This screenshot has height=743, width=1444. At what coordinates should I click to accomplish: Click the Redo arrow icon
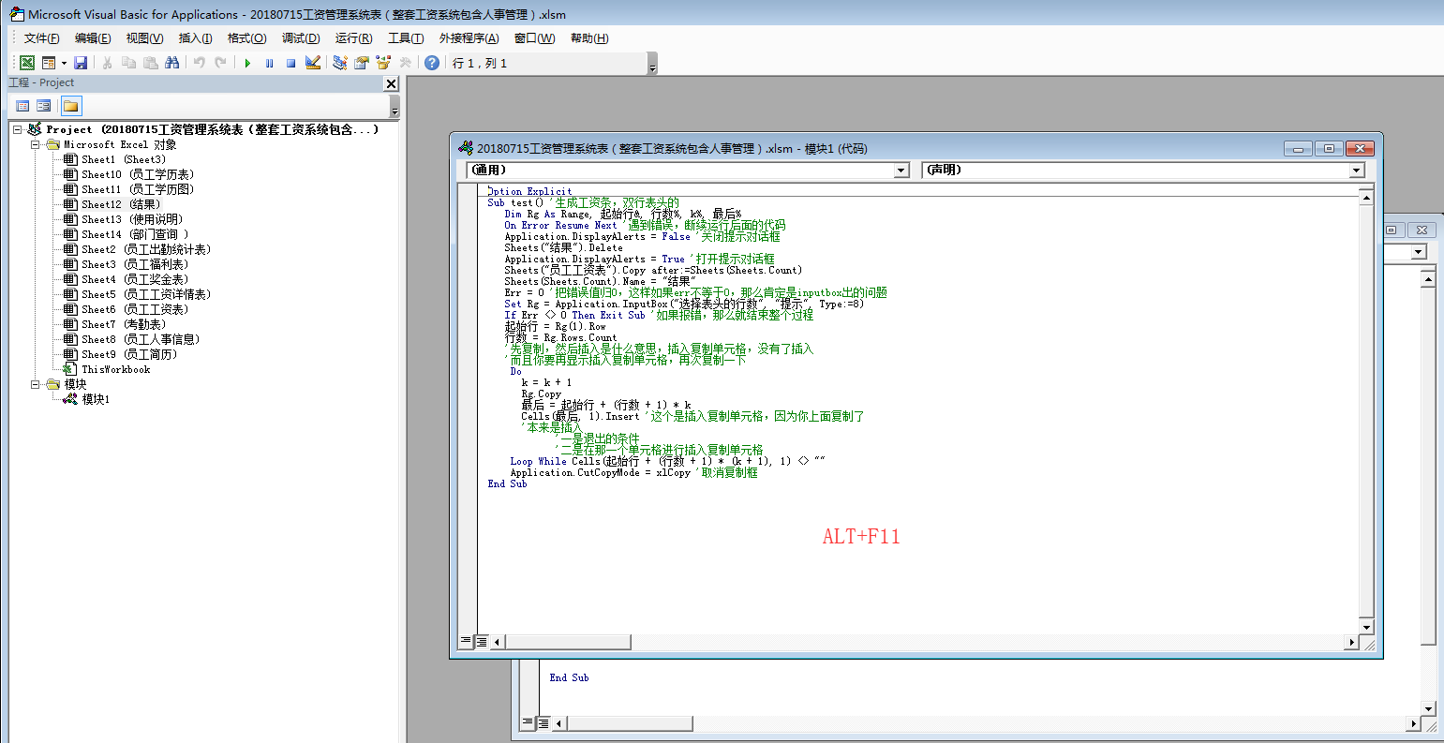tap(220, 63)
